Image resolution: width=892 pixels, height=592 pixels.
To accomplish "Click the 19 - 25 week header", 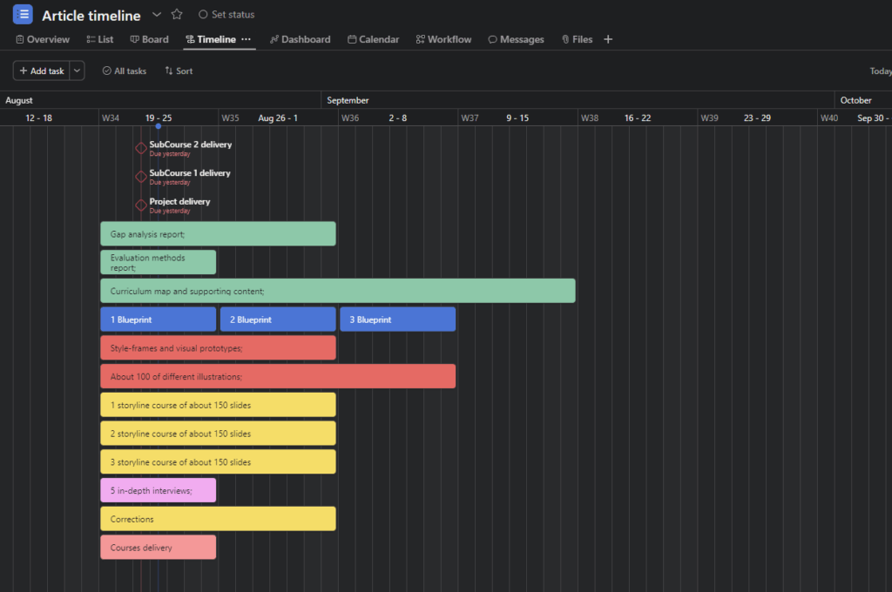I will (x=159, y=118).
